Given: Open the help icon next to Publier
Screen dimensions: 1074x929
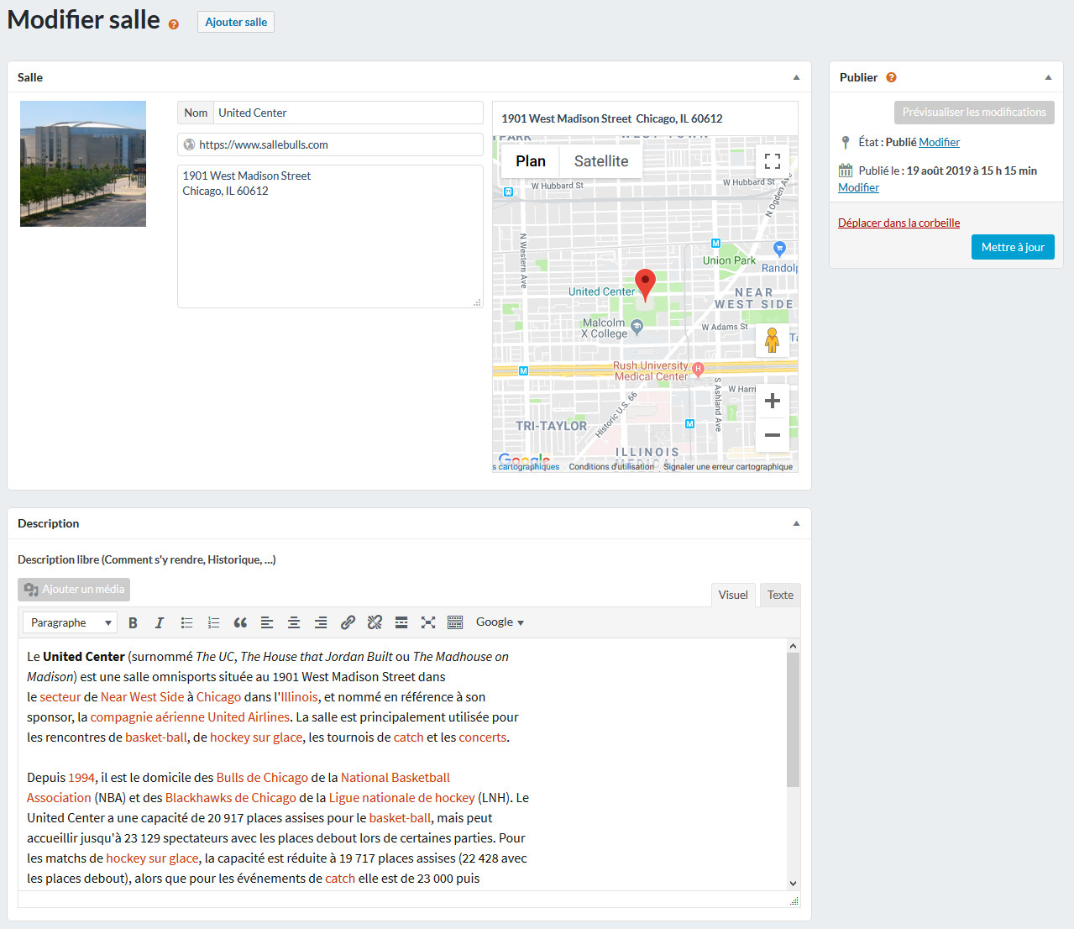Looking at the screenshot, I should coord(891,77).
